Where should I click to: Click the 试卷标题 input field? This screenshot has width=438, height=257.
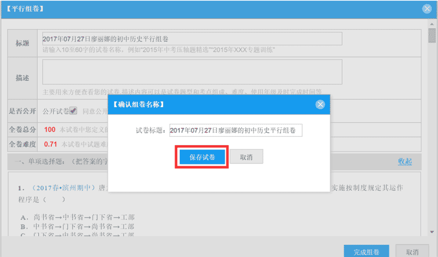[x=236, y=130]
